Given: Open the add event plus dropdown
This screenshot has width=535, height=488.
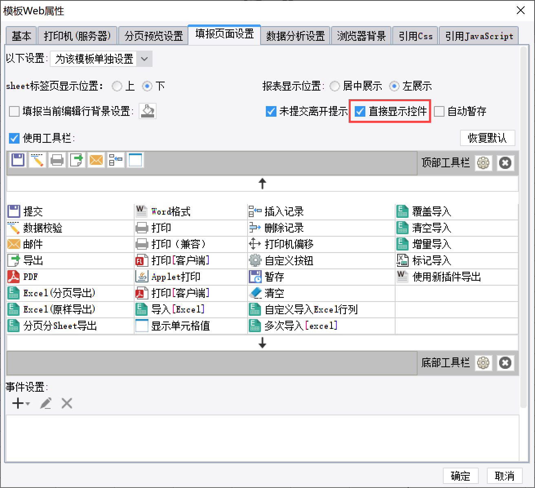Looking at the screenshot, I should coord(21,404).
